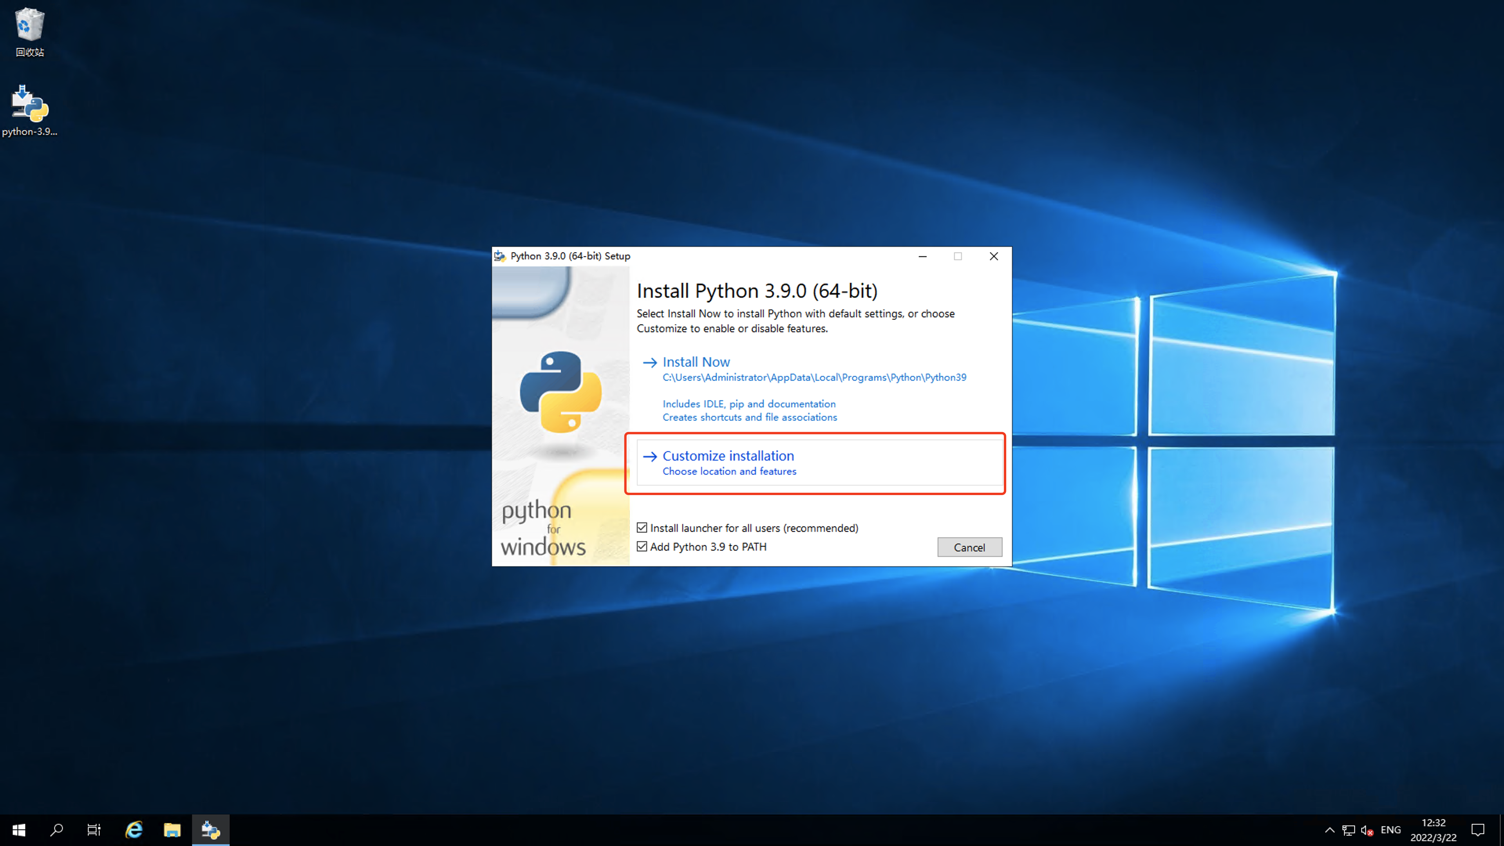Open the notification center icon

[x=1478, y=830]
